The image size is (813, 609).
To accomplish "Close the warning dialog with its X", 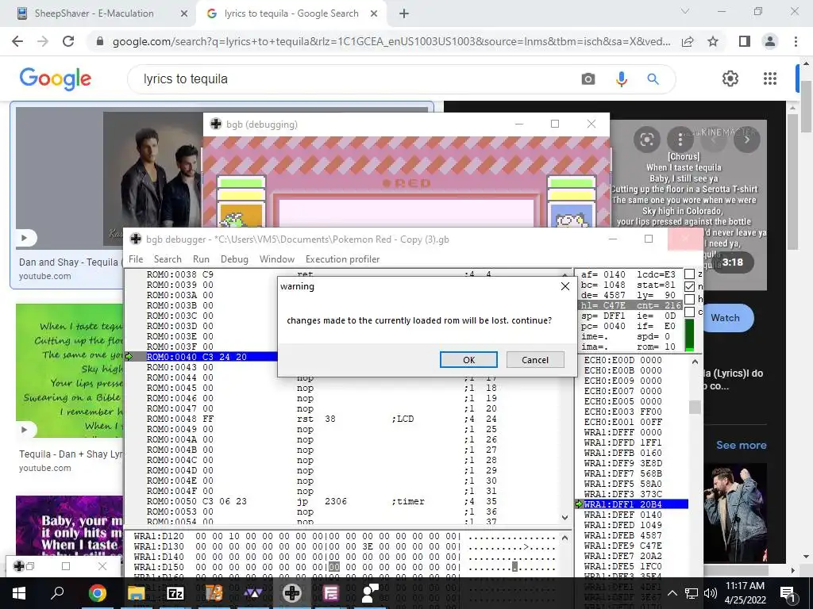I will [x=565, y=286].
